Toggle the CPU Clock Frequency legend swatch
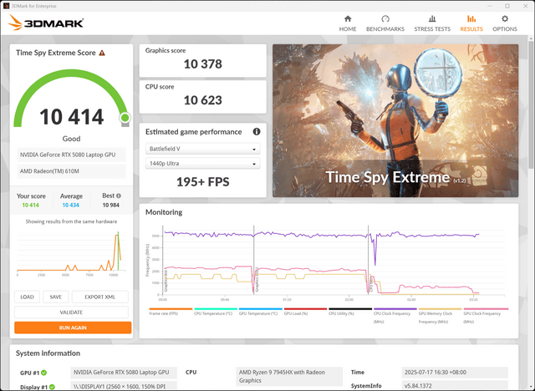The image size is (535, 391). pos(395,309)
